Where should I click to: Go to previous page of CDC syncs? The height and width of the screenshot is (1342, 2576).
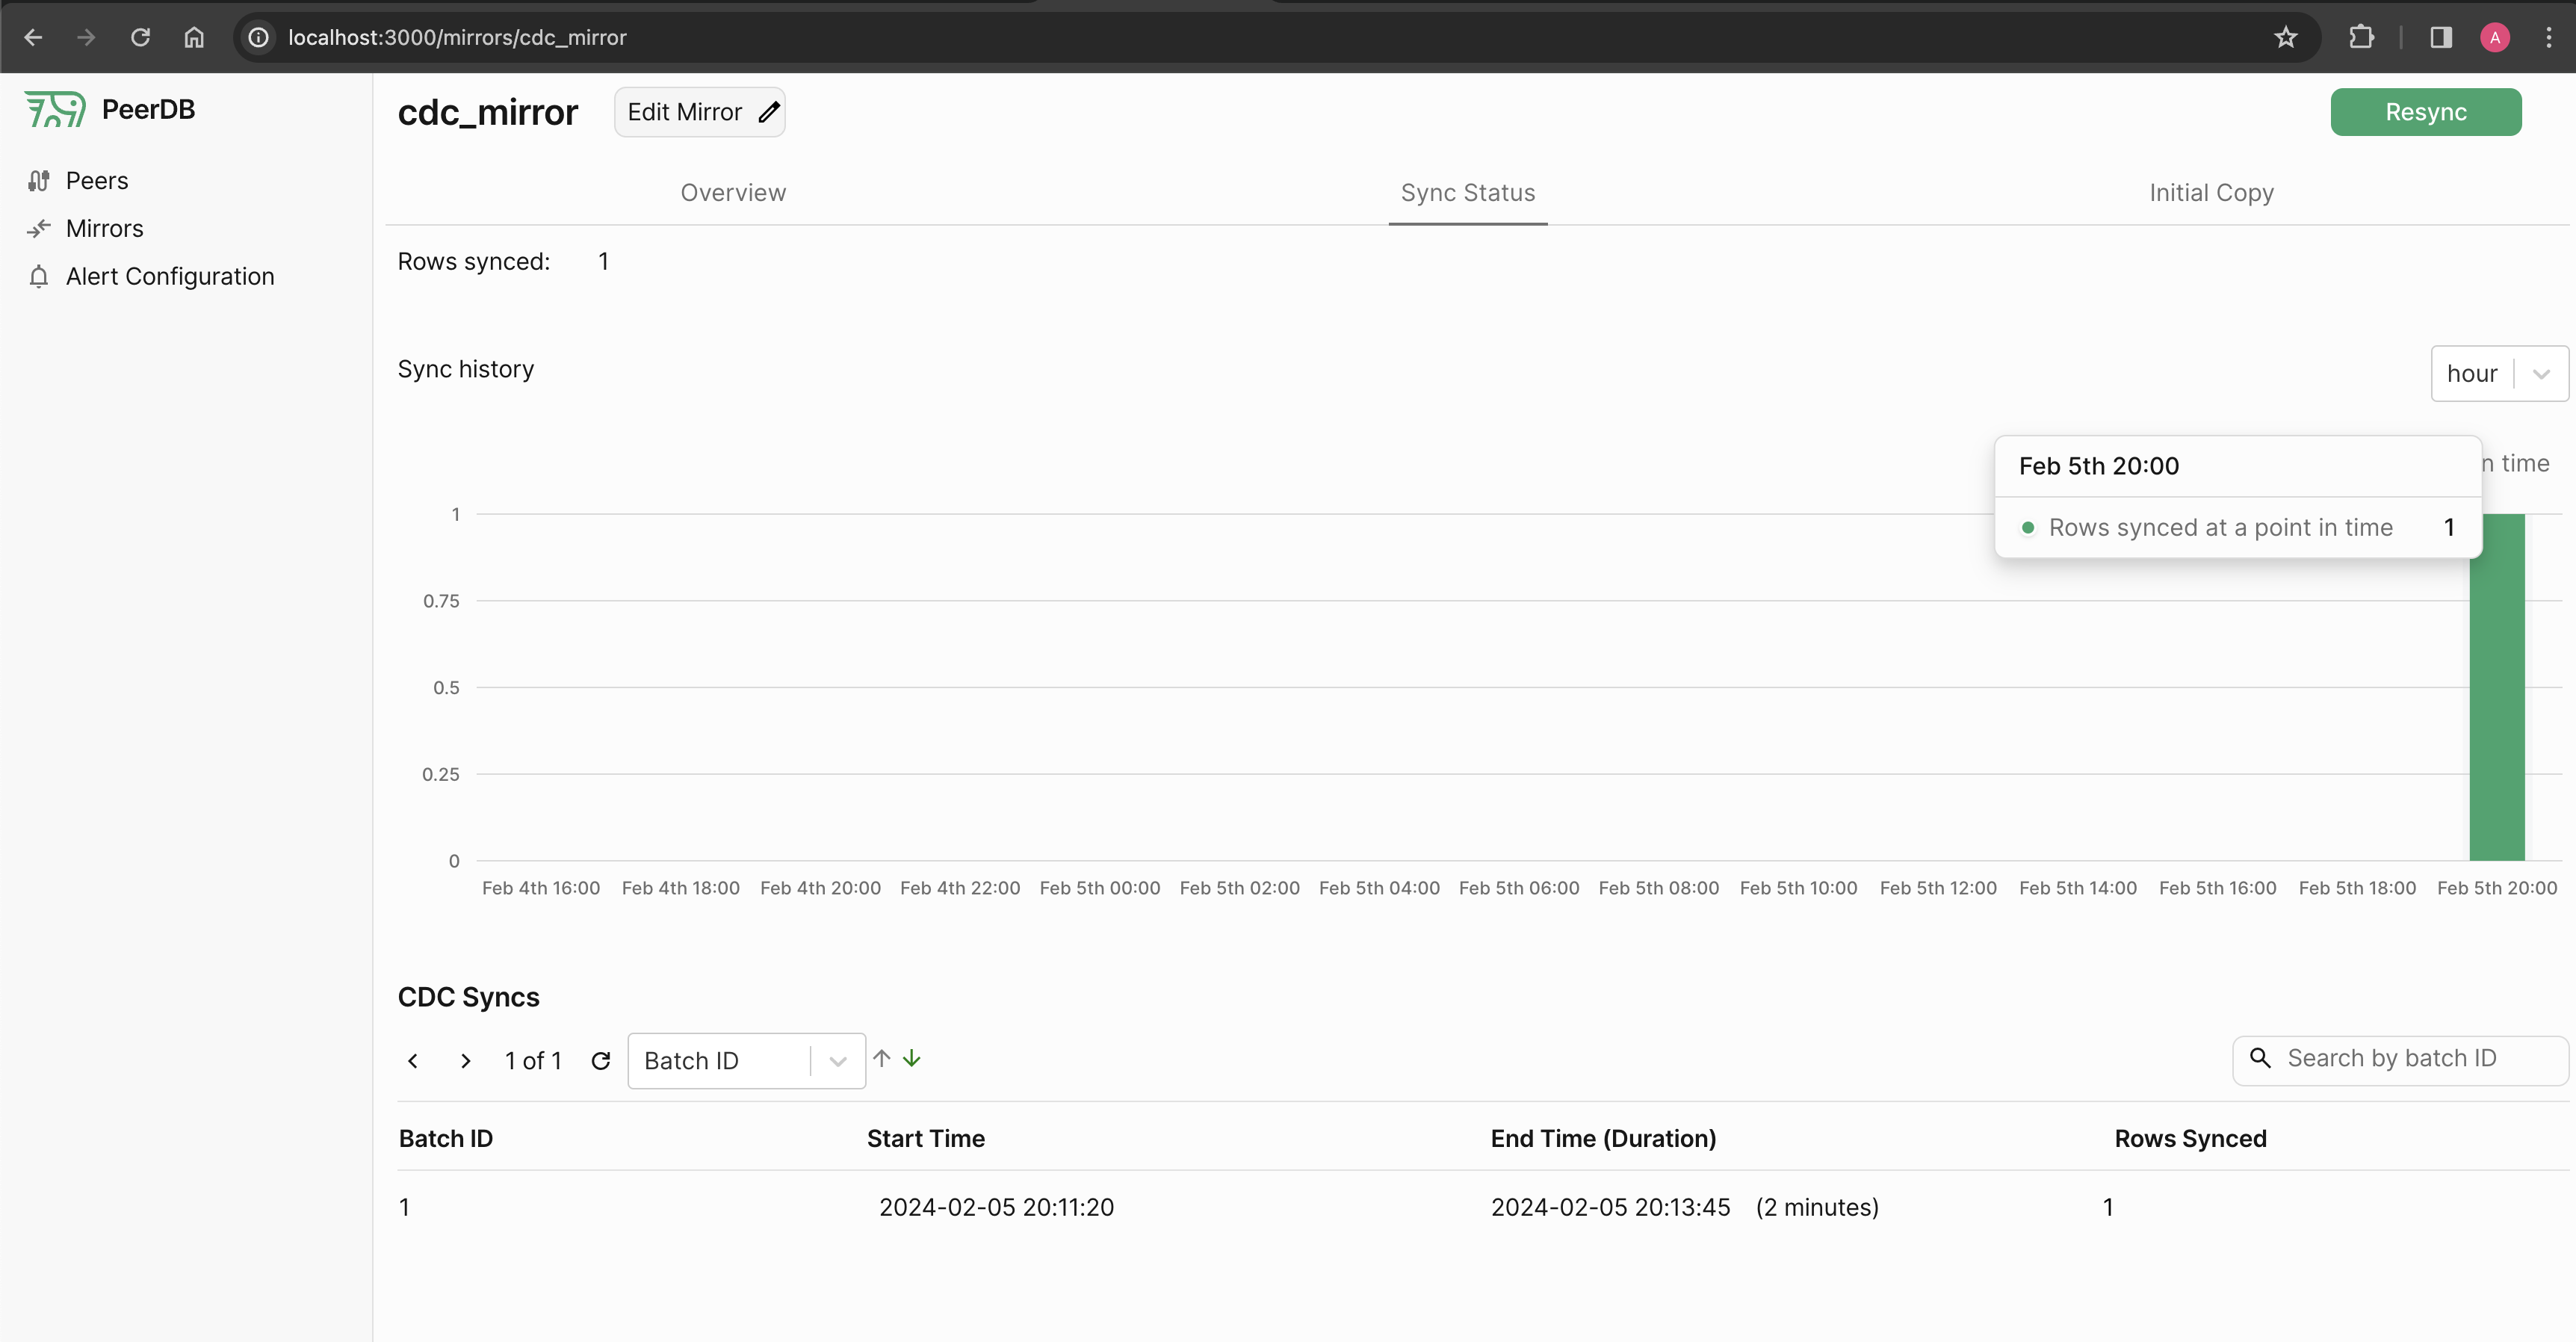tap(413, 1061)
